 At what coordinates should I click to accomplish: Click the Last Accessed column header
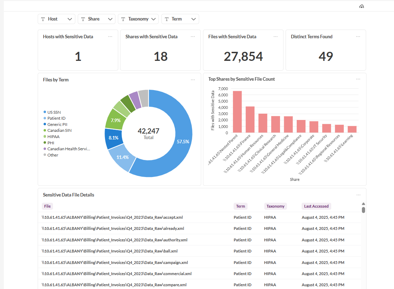(x=316, y=206)
